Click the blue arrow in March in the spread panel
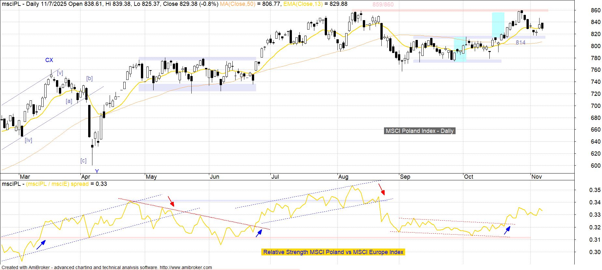The height and width of the screenshot is (270, 602). coord(41,245)
